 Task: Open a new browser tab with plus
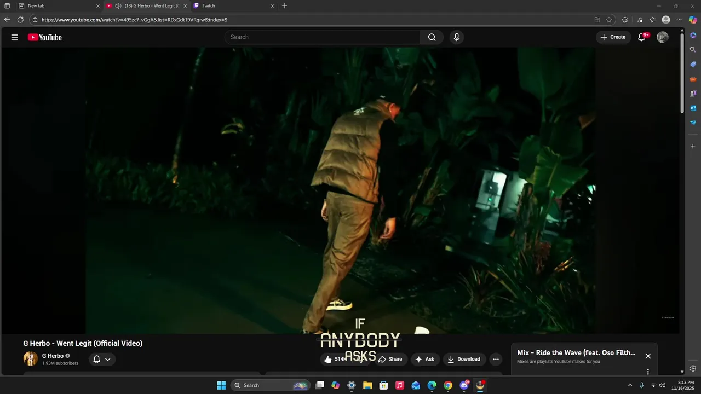pos(284,6)
